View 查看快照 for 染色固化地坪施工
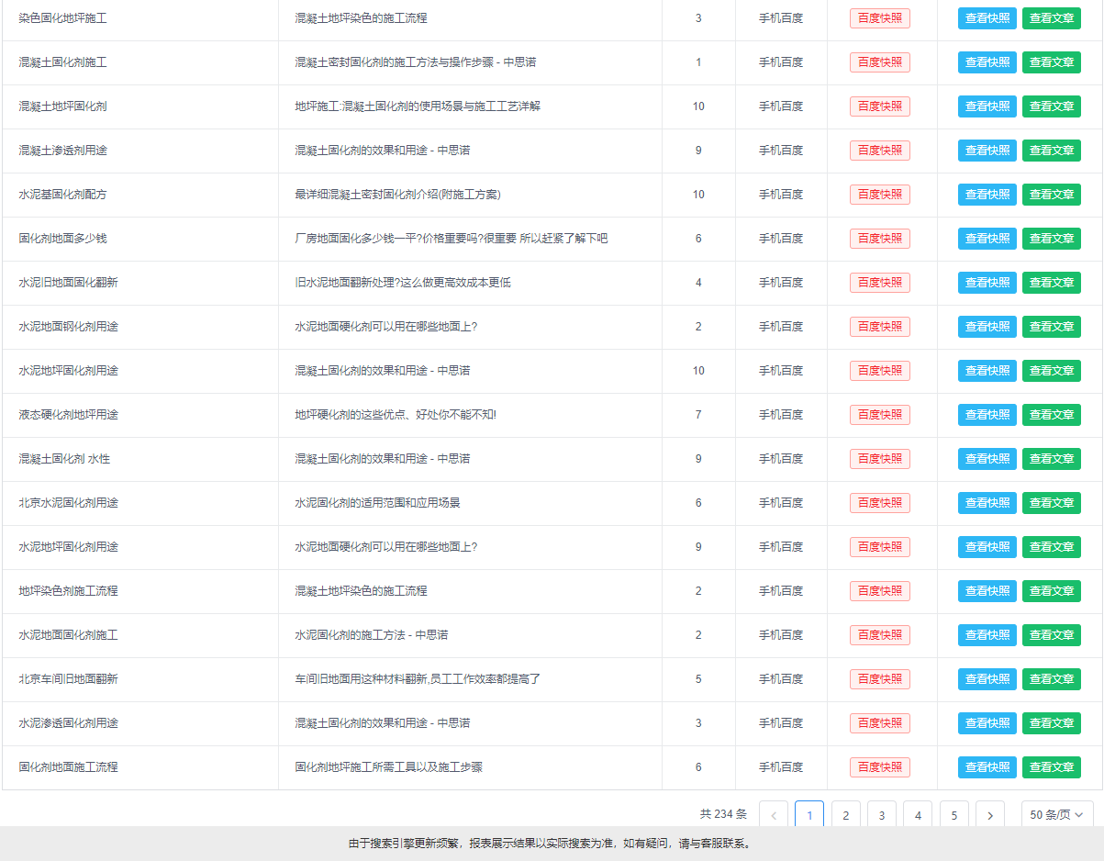Screen dimensions: 1104x861 987,18
